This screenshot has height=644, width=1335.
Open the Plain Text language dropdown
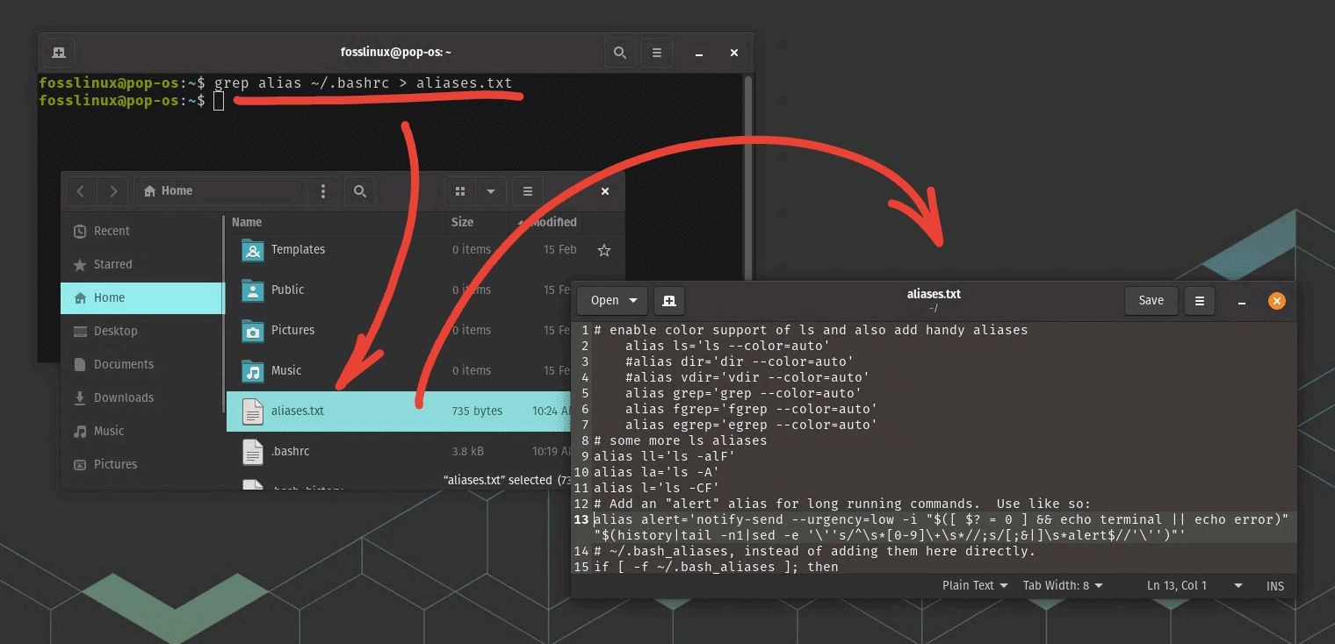coord(974,585)
